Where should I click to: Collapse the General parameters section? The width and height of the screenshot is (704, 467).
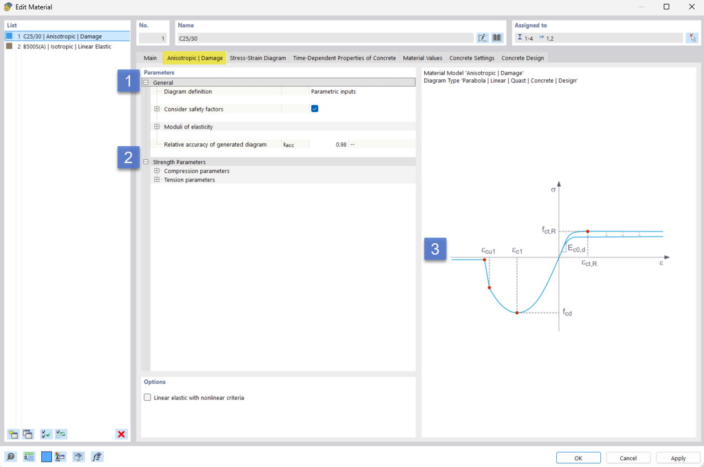coord(145,82)
